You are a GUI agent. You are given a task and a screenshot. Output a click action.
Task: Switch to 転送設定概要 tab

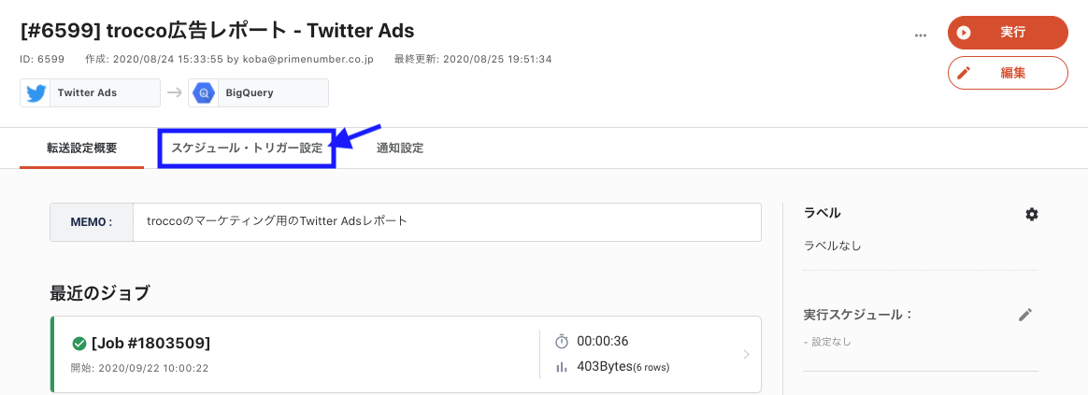click(x=82, y=148)
